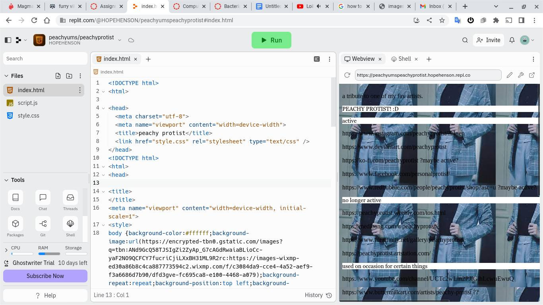The image size is (543, 305).
Task: Collapse the Files section
Action: [6, 76]
